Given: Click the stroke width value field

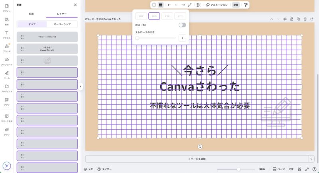Looking at the screenshot, I should click(182, 38).
